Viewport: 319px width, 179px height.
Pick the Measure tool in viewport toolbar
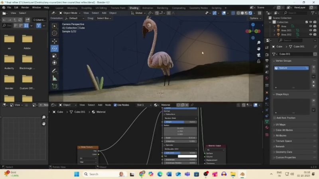[54, 78]
